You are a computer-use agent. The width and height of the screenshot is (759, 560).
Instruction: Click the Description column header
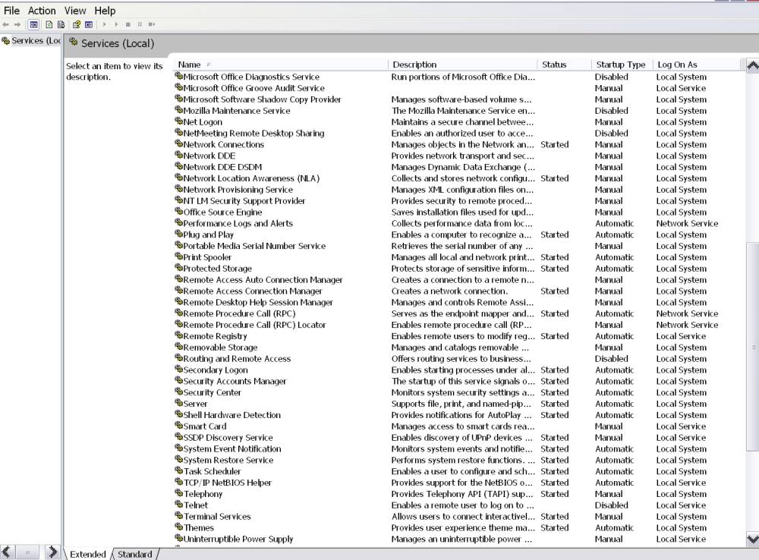tap(462, 64)
